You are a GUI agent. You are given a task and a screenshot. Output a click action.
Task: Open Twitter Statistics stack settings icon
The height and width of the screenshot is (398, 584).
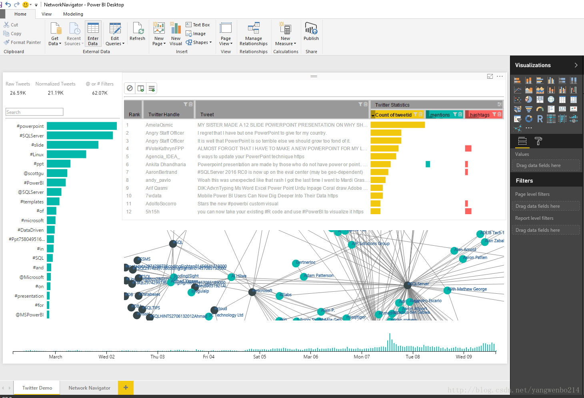(x=500, y=104)
